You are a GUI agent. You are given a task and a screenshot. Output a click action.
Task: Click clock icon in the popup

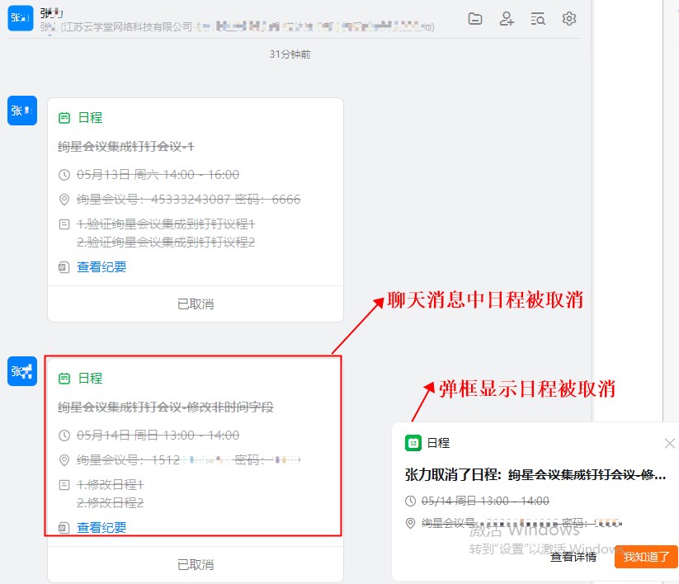coord(410,501)
